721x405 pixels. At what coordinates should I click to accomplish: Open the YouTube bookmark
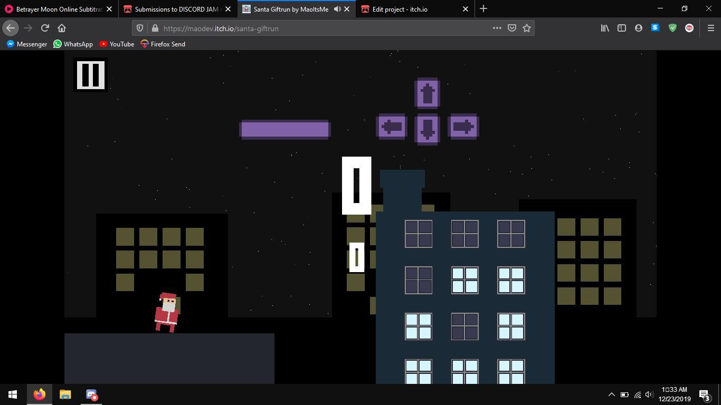[x=117, y=44]
